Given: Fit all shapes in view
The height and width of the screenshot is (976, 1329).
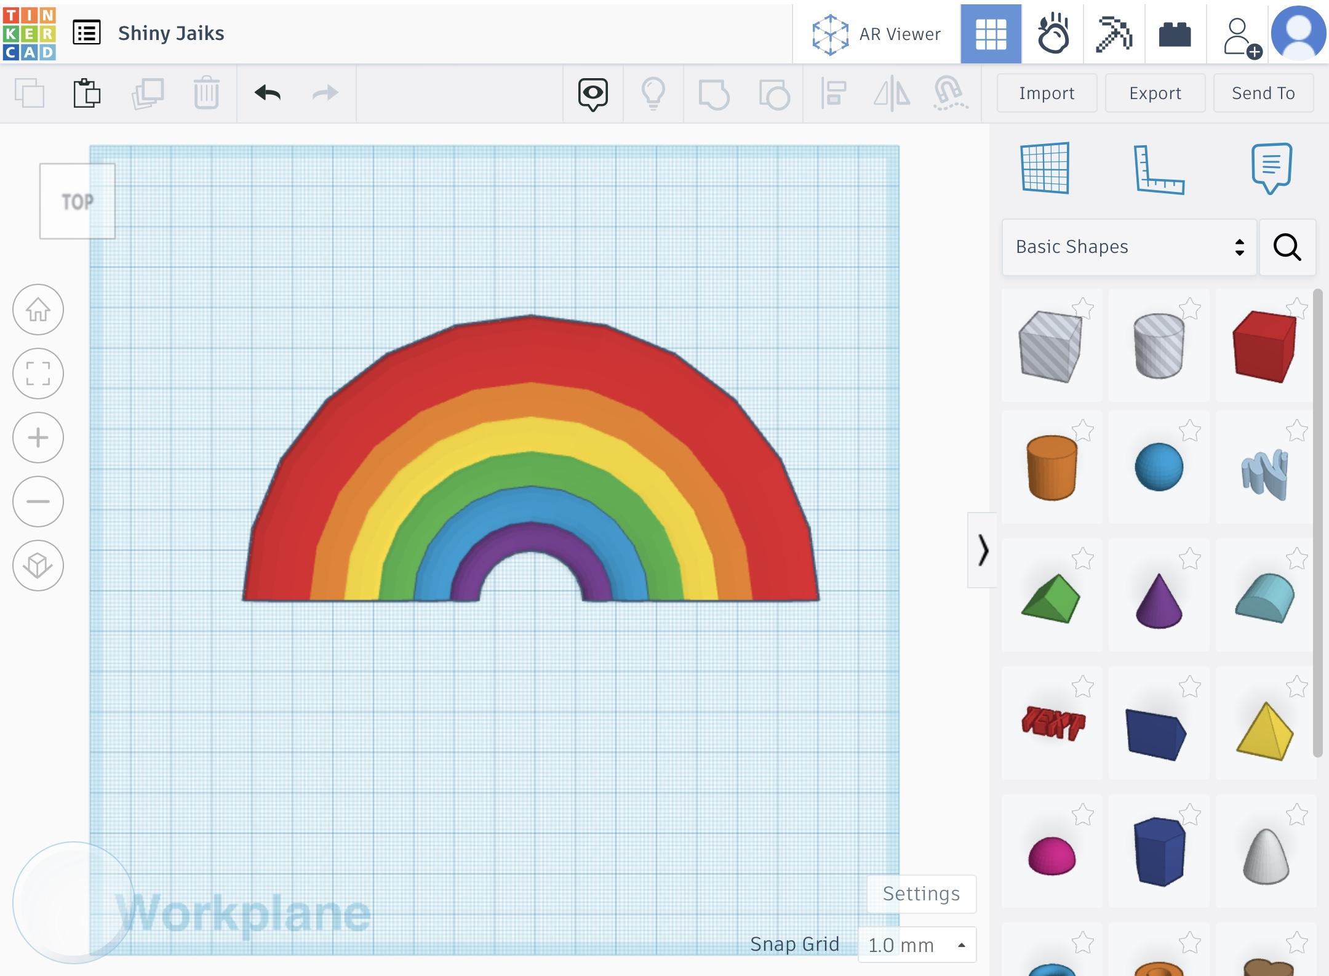Looking at the screenshot, I should (x=38, y=374).
